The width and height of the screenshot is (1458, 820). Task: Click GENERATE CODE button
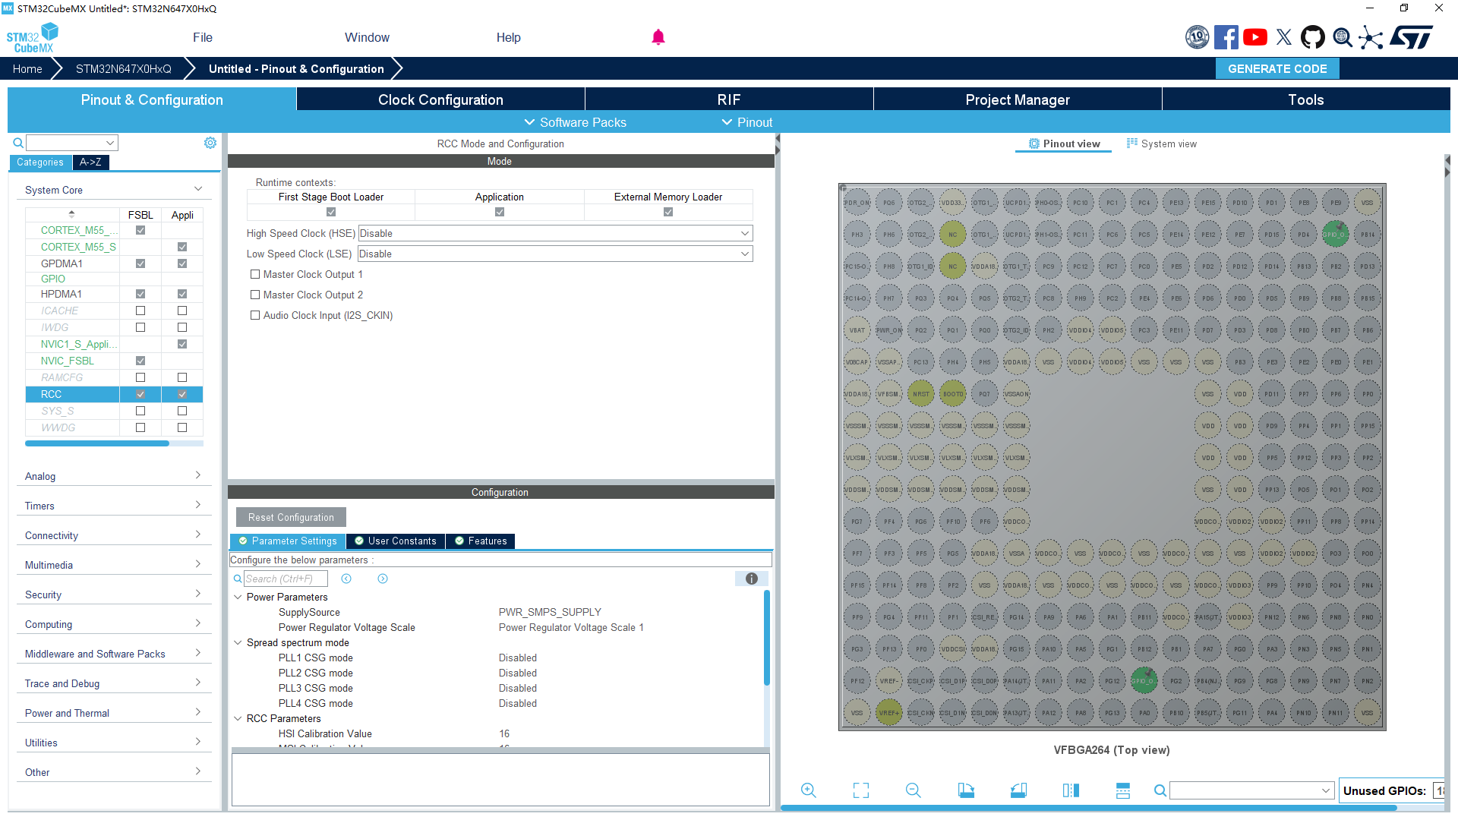[x=1277, y=68]
